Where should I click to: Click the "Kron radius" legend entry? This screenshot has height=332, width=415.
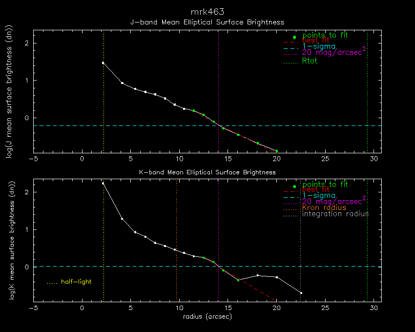click(324, 207)
